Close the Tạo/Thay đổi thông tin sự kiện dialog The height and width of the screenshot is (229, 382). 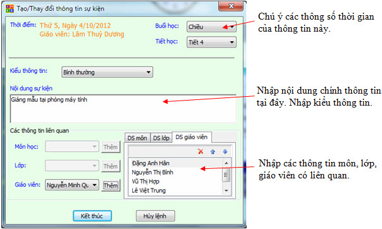(231, 6)
